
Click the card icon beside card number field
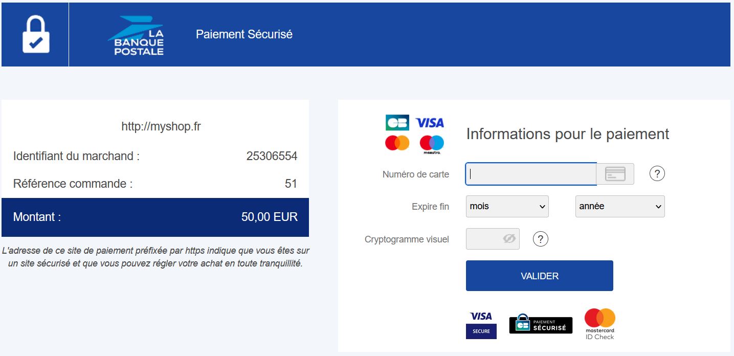tap(615, 174)
